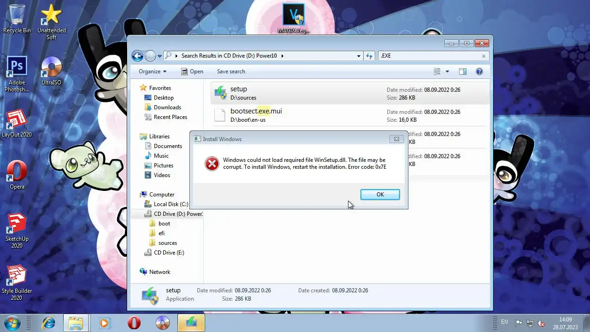590x332 pixels.
Task: Open Explorer help icon
Action: point(479,71)
